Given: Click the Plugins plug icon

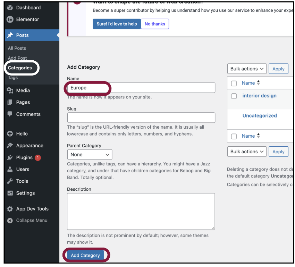Looking at the screenshot, I should click(x=10, y=157).
